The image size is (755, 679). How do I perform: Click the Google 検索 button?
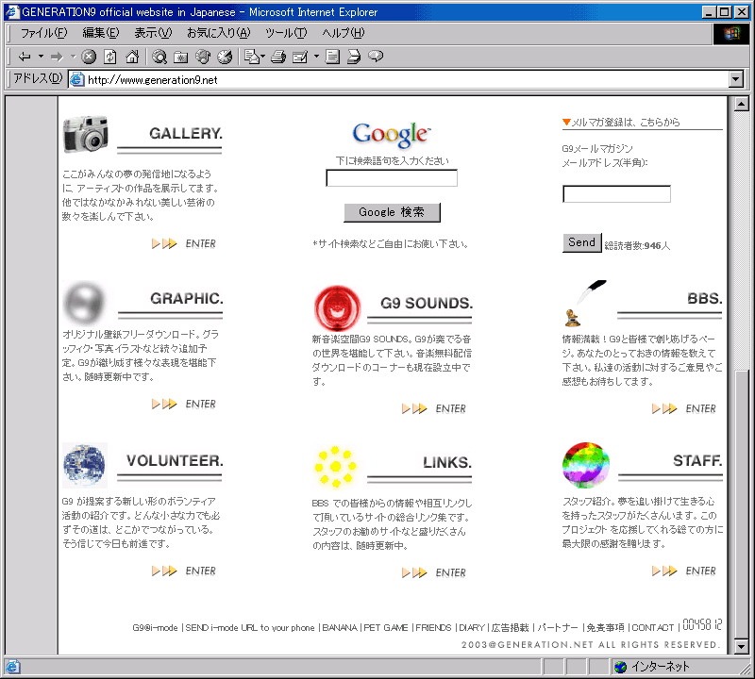392,212
